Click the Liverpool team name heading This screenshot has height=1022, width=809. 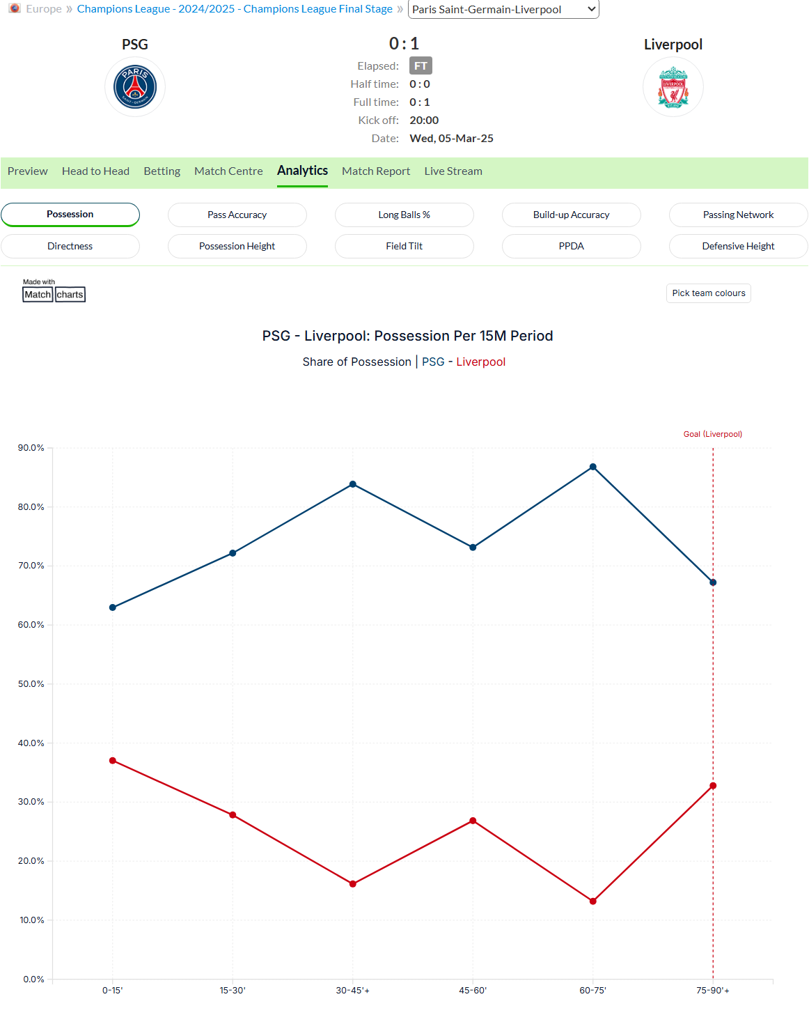[x=673, y=45]
